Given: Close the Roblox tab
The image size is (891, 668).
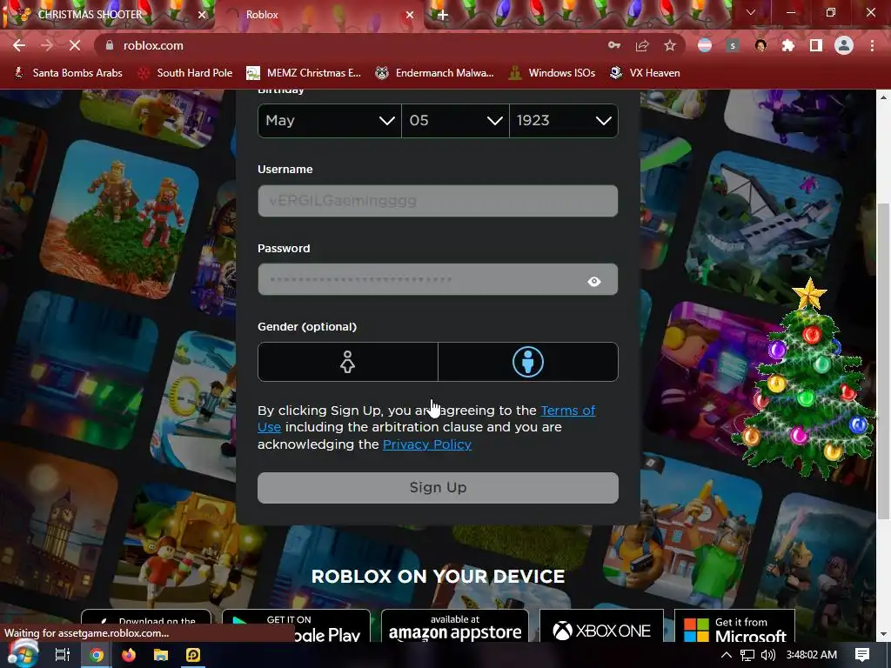Looking at the screenshot, I should tap(410, 15).
